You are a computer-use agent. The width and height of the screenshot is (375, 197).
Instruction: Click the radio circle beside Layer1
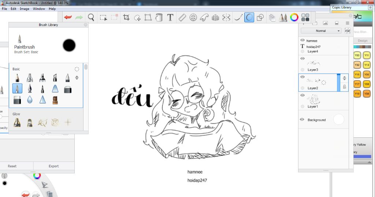[302, 107]
